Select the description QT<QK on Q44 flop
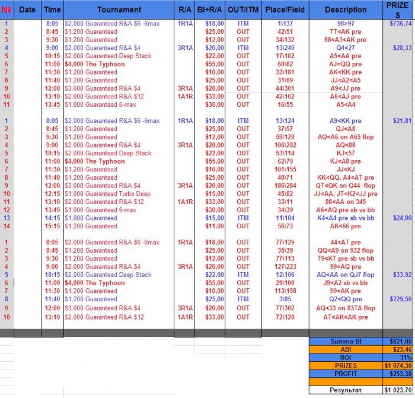Image resolution: width=415 pixels, height=398 pixels. click(x=346, y=186)
